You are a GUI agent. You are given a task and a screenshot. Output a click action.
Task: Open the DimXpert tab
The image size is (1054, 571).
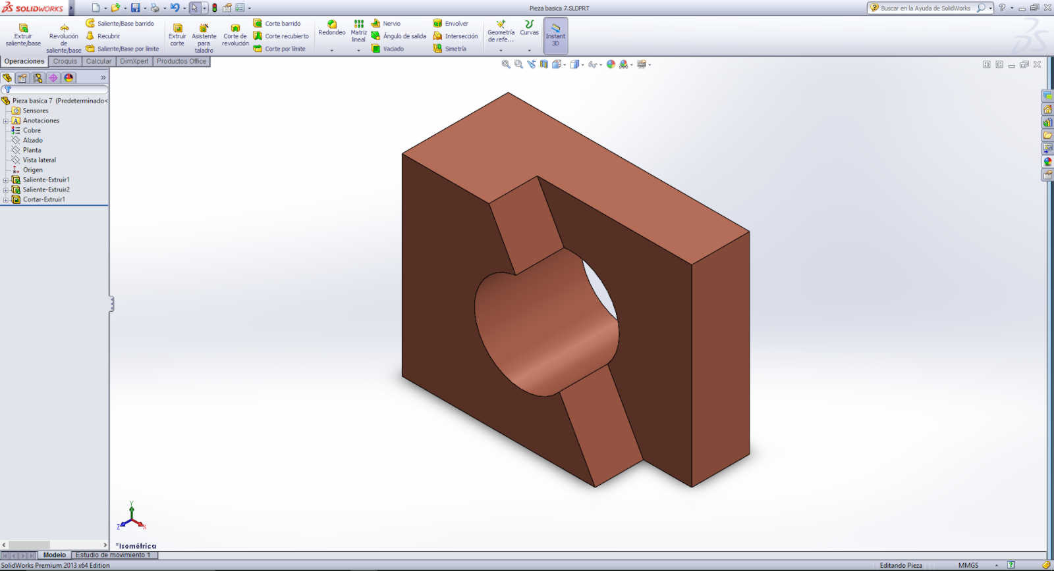[134, 61]
